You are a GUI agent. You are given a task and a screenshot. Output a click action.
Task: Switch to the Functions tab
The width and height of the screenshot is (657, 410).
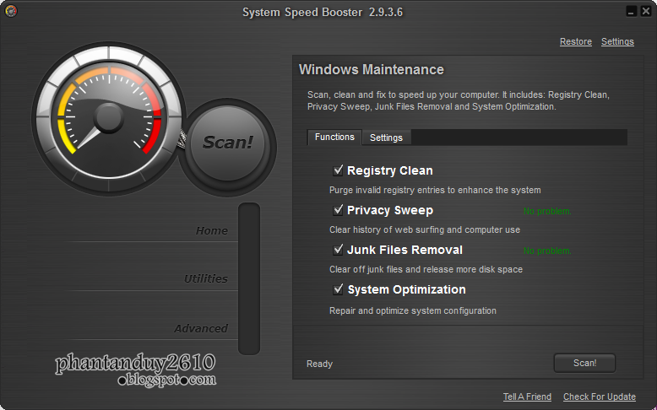point(334,138)
